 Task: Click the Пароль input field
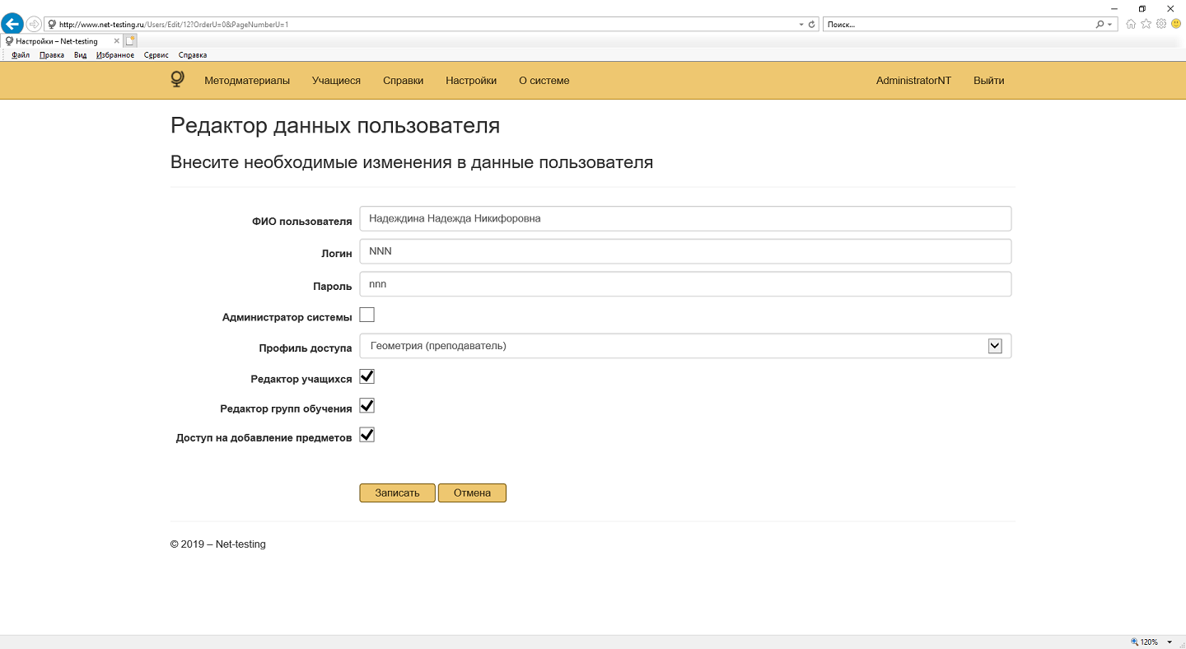(685, 284)
